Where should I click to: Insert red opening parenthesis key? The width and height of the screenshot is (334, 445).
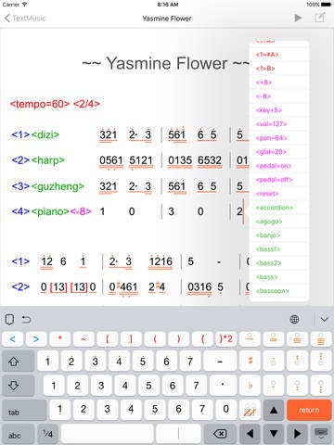[x=155, y=339]
